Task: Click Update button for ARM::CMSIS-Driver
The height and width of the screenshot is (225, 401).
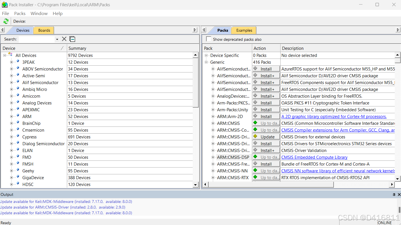Action: click(266, 137)
